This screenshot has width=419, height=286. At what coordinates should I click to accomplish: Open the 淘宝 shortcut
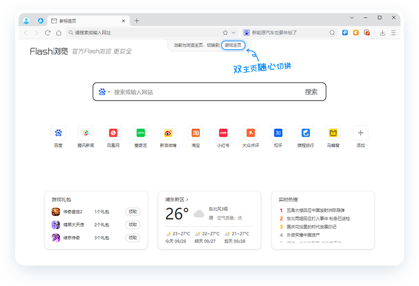pyautogui.click(x=196, y=137)
